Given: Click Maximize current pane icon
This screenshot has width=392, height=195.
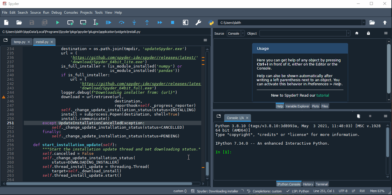Looking at the screenshot, I should [185, 22].
